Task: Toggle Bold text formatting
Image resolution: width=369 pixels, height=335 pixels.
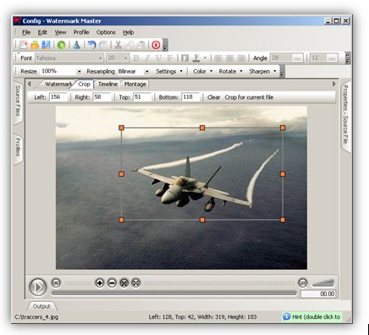Action: 136,58
